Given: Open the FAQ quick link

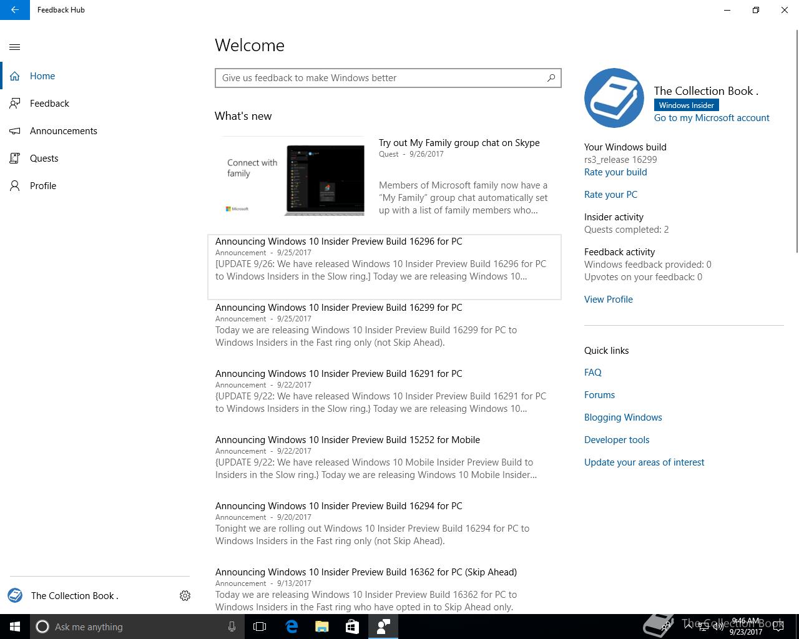Looking at the screenshot, I should click(x=593, y=373).
